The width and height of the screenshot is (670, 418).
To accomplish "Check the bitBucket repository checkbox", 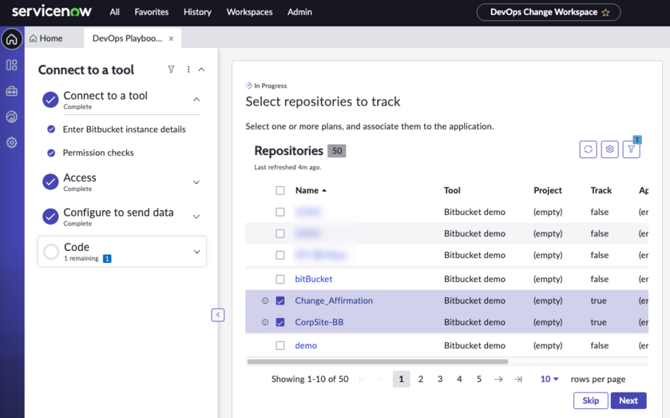I will [x=279, y=279].
